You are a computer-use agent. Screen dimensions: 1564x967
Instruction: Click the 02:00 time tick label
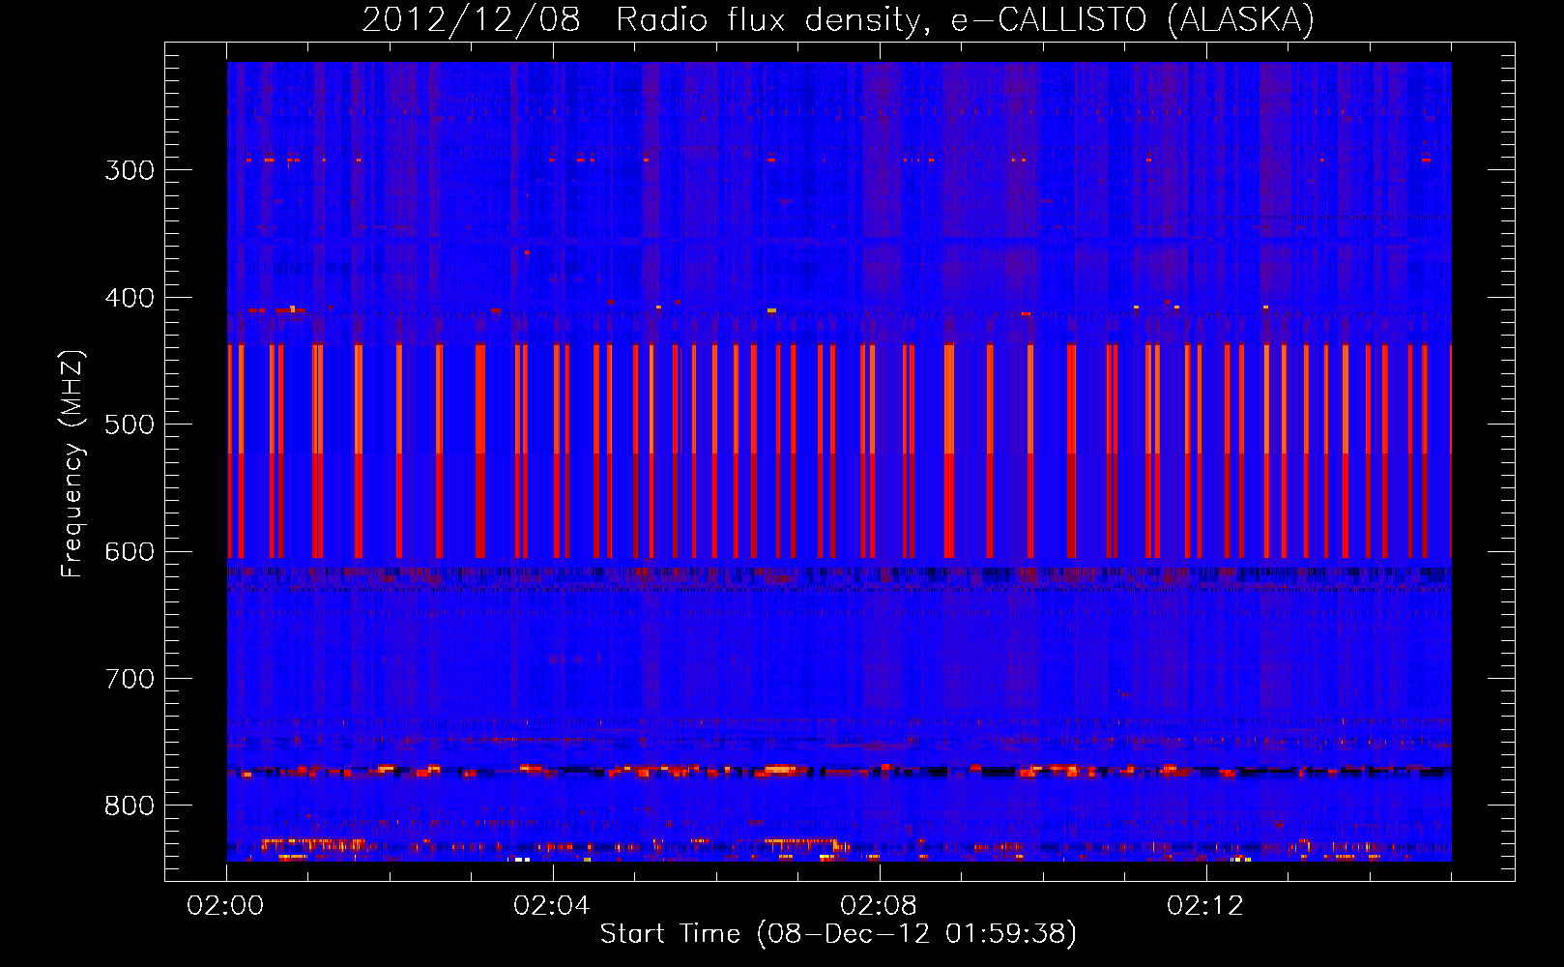point(225,905)
